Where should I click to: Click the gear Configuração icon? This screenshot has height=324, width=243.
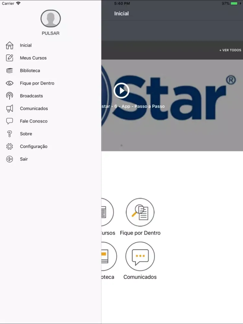click(9, 146)
